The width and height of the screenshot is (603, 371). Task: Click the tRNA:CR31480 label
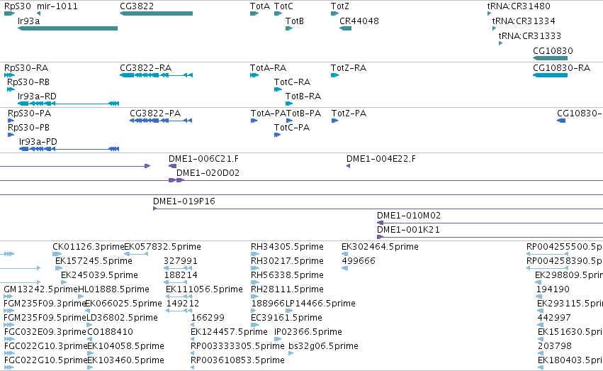tap(519, 6)
